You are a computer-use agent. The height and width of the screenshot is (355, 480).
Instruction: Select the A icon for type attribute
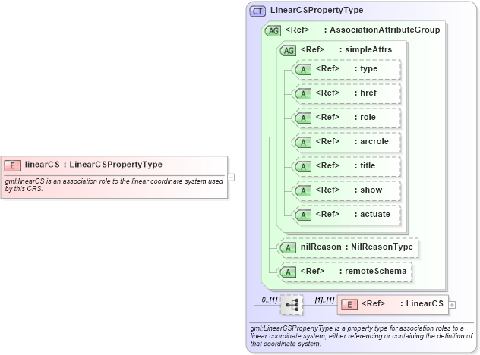coord(303,70)
